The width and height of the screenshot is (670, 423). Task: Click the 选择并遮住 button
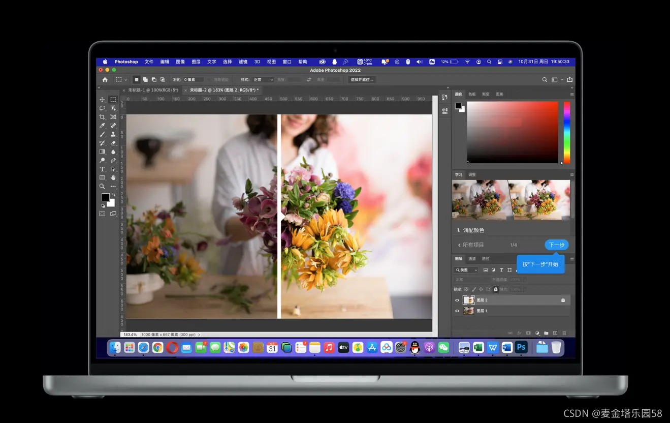362,80
